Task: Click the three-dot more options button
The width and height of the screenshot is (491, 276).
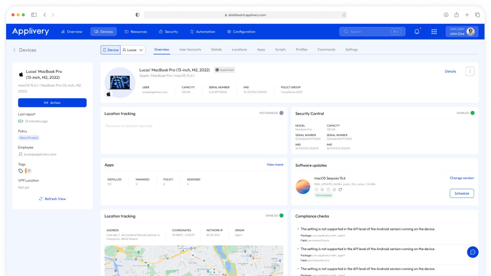Action: point(470,71)
